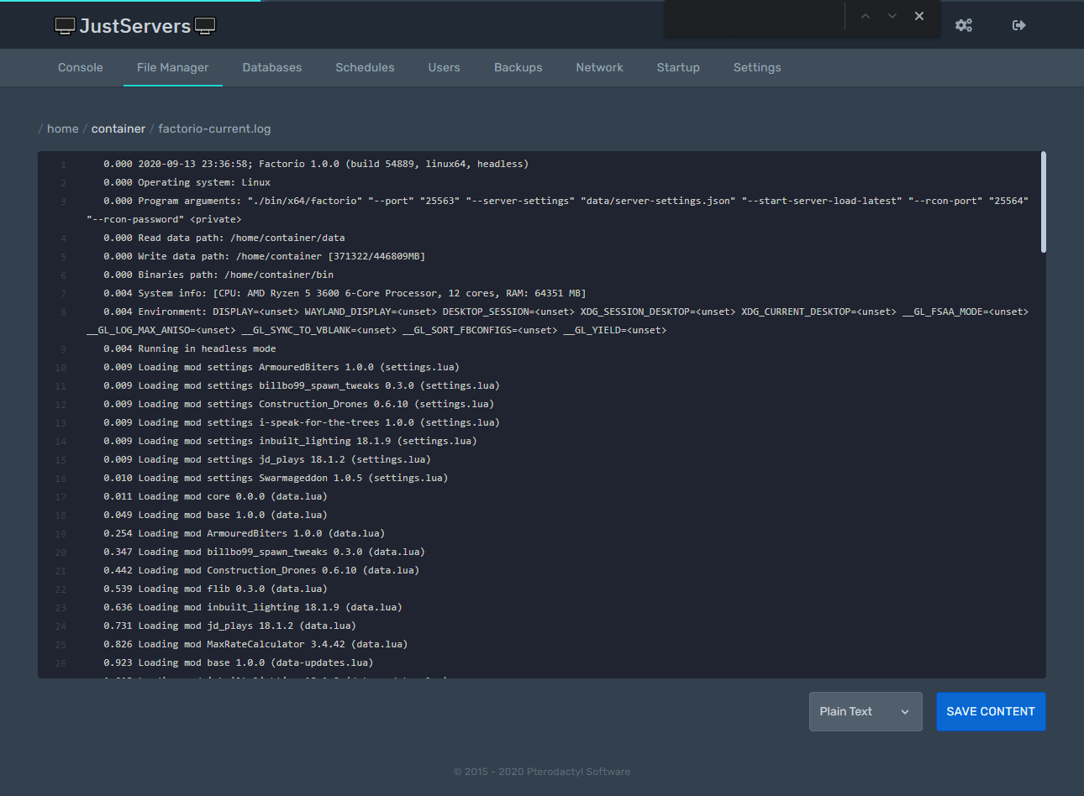Open the Plain Text language dropdown
Image resolution: width=1084 pixels, height=796 pixels.
866,711
